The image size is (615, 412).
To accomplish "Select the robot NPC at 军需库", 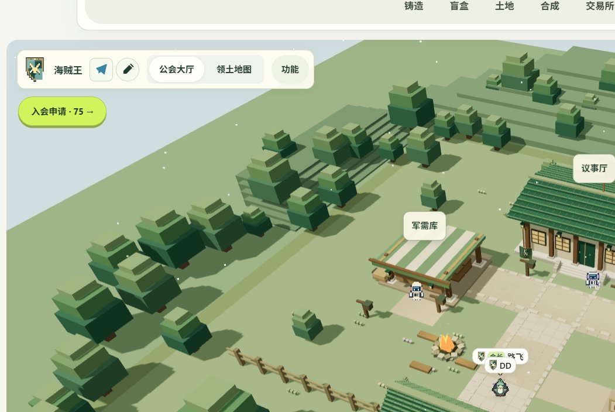I will tap(416, 291).
